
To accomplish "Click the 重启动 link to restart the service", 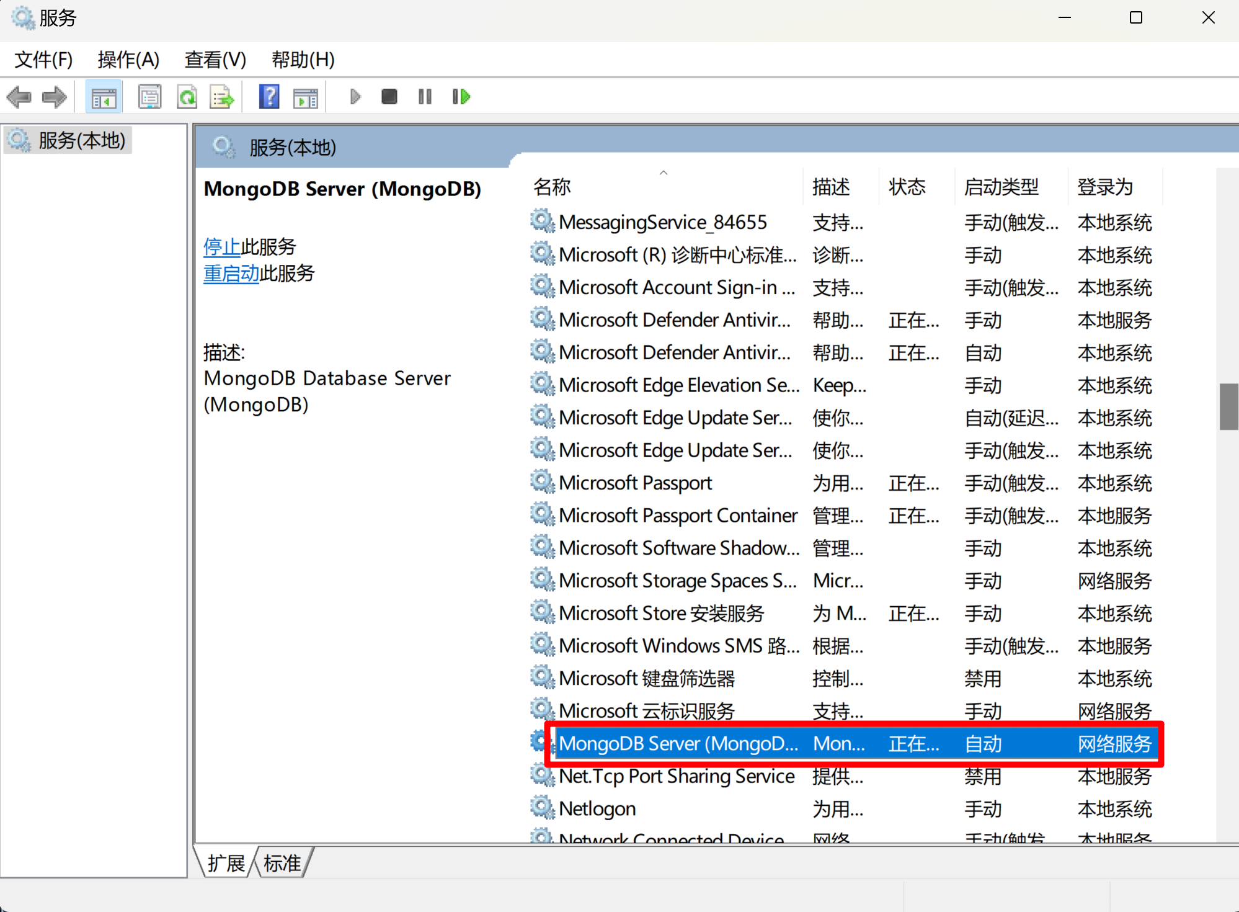I will pyautogui.click(x=231, y=273).
